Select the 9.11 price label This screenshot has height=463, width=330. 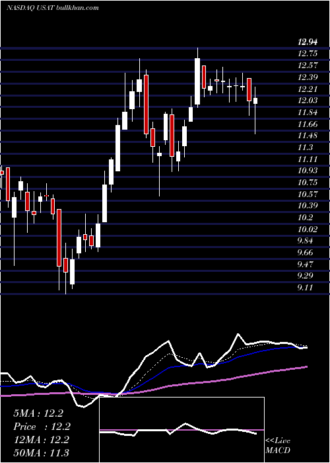point(305,288)
